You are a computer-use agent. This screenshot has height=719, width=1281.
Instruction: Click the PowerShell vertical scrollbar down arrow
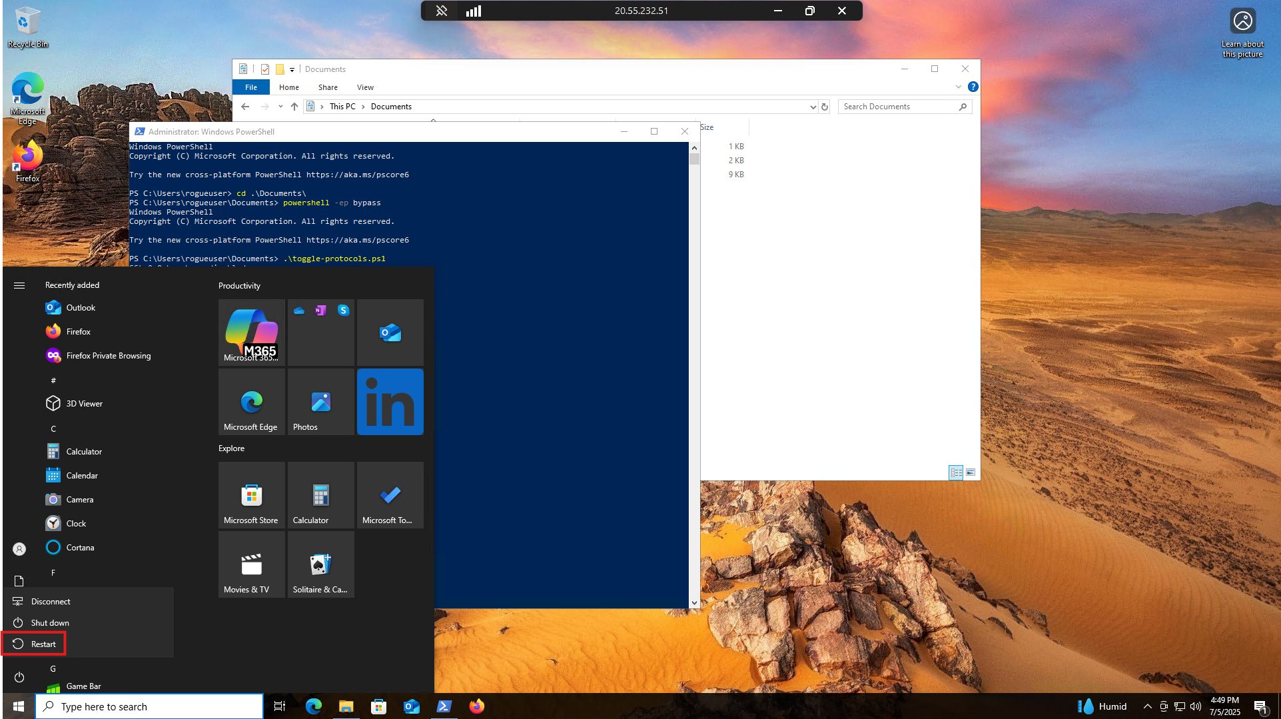point(694,602)
